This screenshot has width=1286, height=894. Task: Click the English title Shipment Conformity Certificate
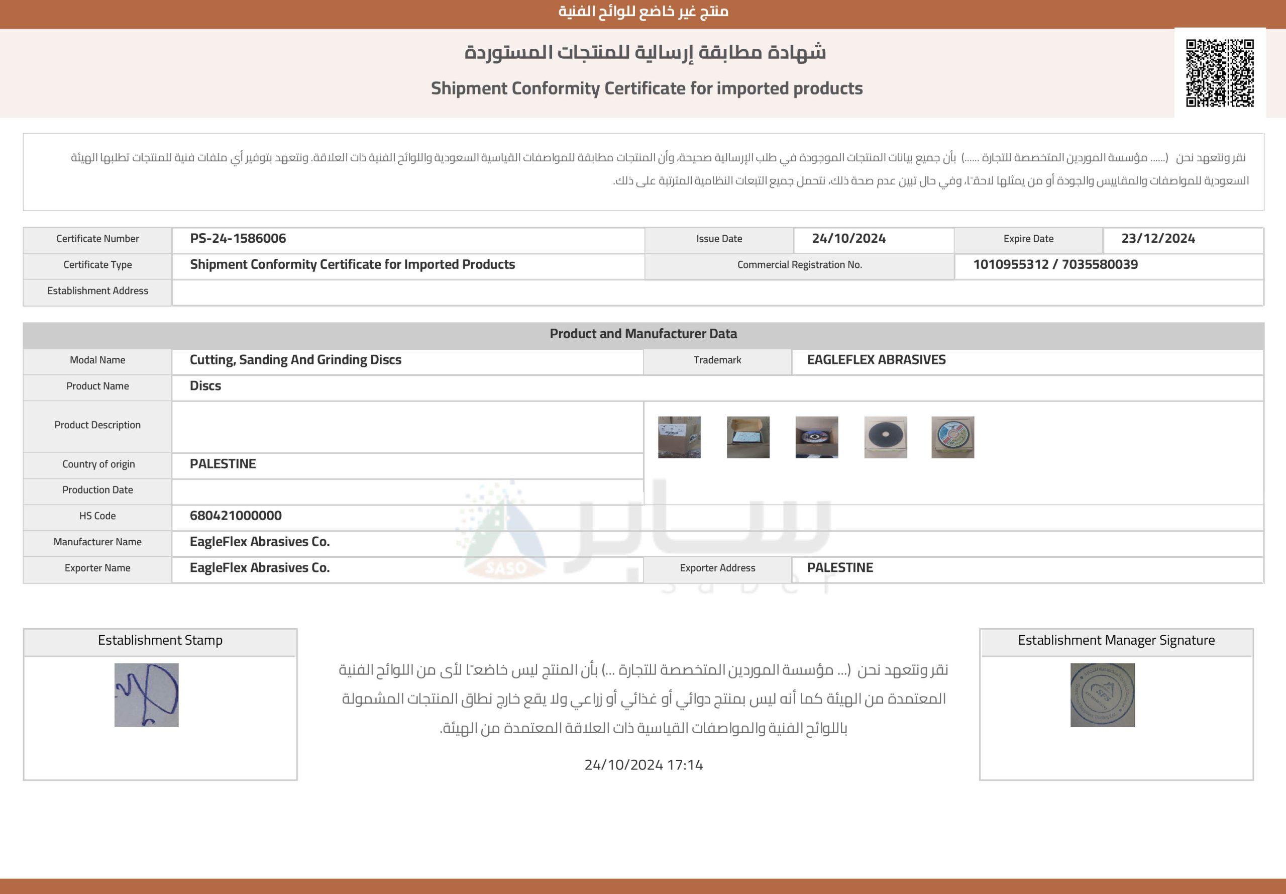point(647,88)
